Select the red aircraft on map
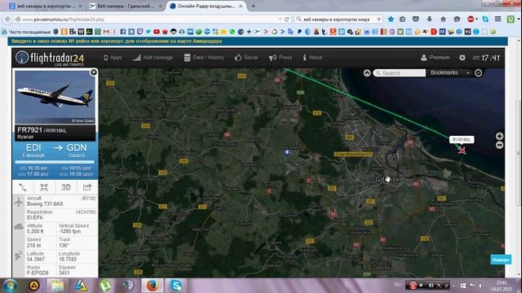Image resolution: width=522 pixels, height=293 pixels. (462, 150)
